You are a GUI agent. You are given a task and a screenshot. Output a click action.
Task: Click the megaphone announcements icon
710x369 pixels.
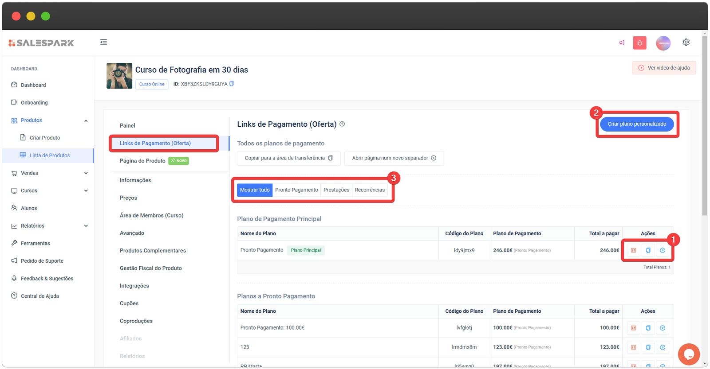point(622,43)
